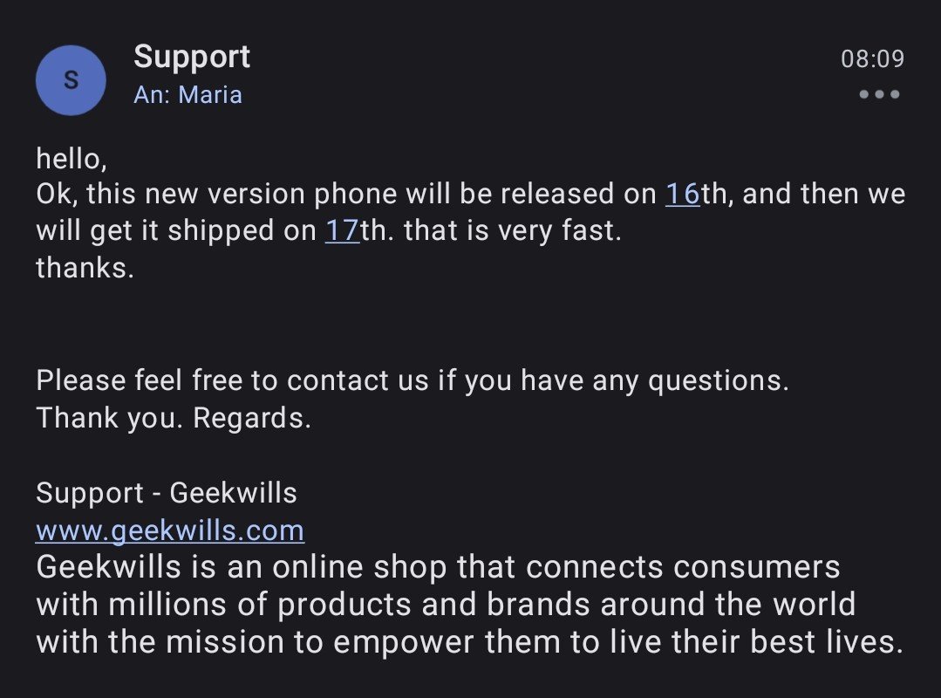Click the 'Support - Geekwills' signature line
This screenshot has width=941, height=698.
point(167,493)
